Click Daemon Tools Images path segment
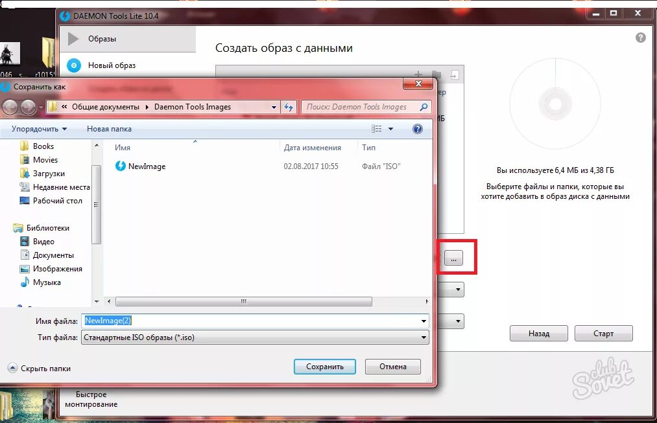Screen dimensions: 657x423 (193, 107)
